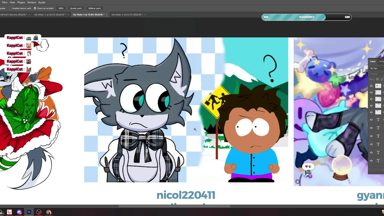Viewport: 384px width, 216px height.
Task: Select the fifth text layer T icon
Action: 378,152
